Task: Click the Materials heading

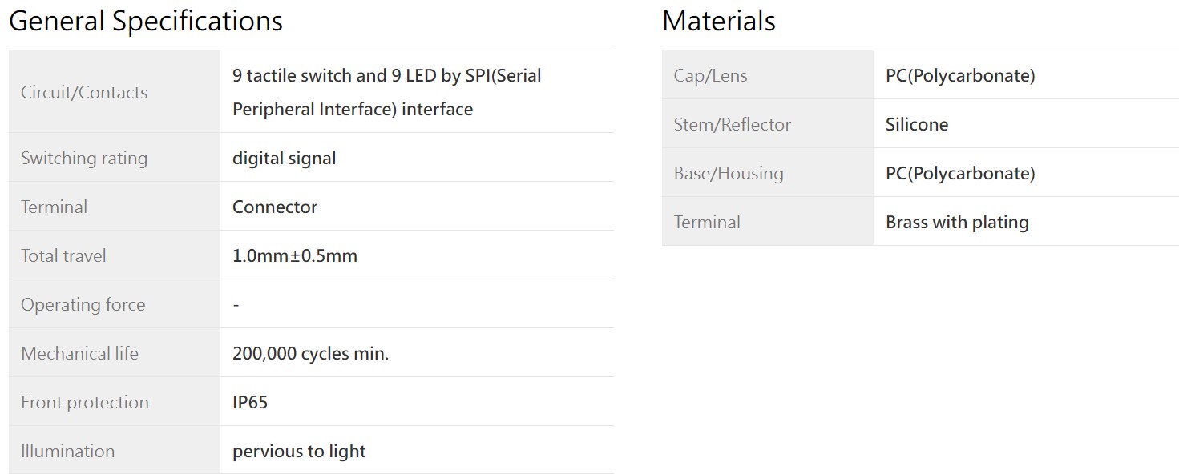Action: pos(718,21)
